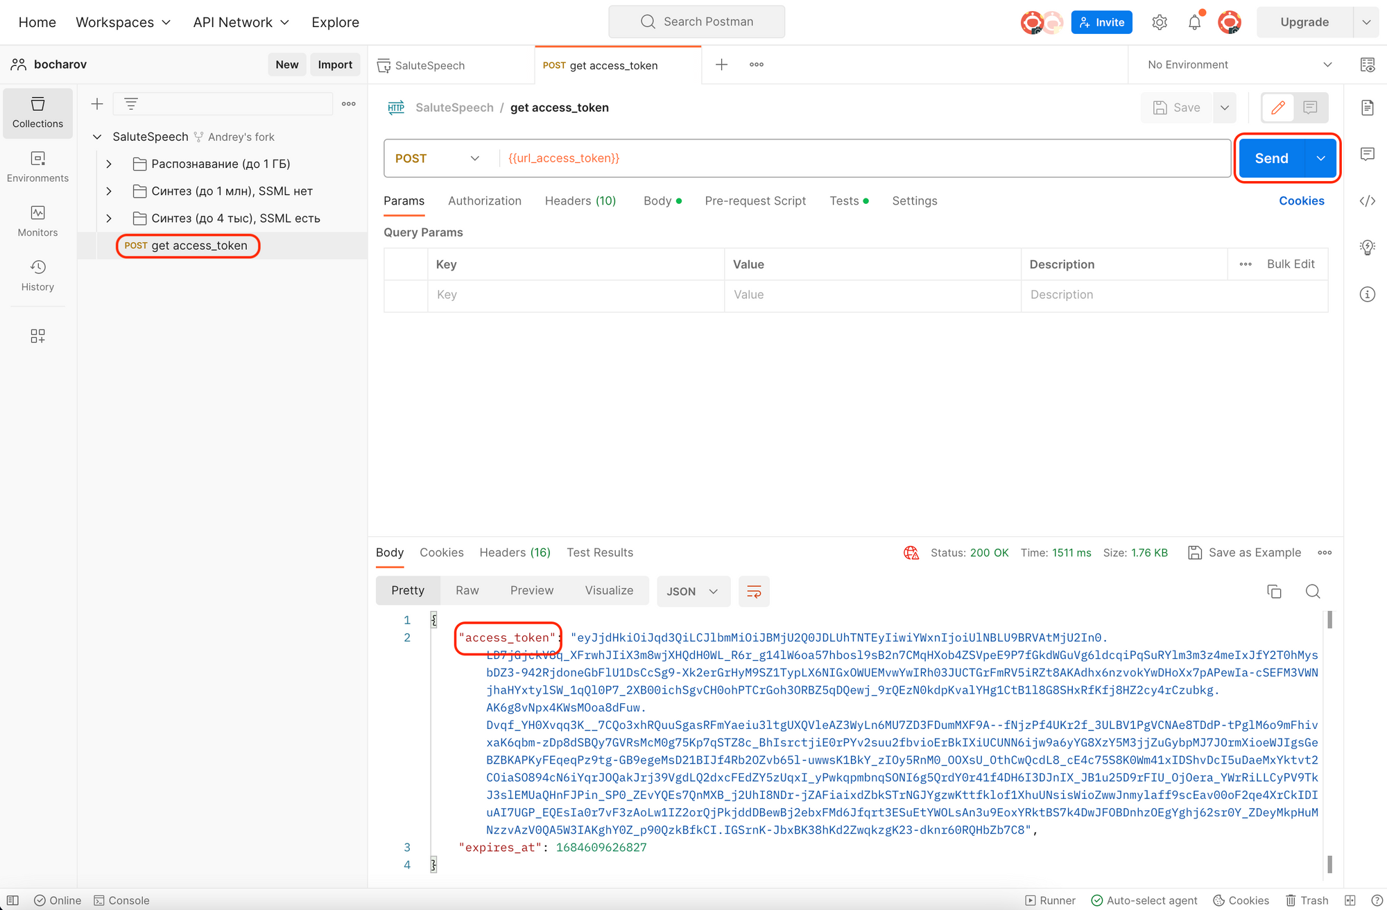Click the configure workspace sidebar grid icon
This screenshot has height=910, width=1387.
point(37,336)
